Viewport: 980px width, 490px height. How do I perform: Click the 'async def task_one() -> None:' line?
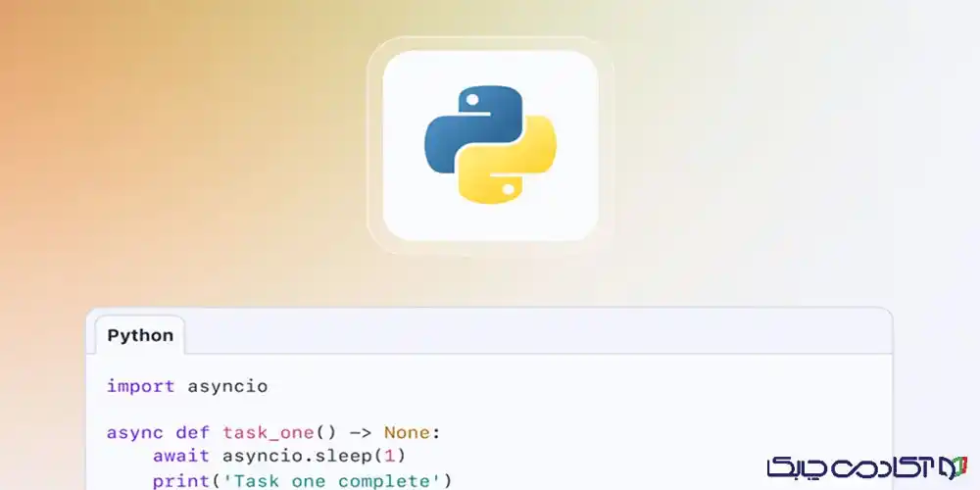coord(273,432)
